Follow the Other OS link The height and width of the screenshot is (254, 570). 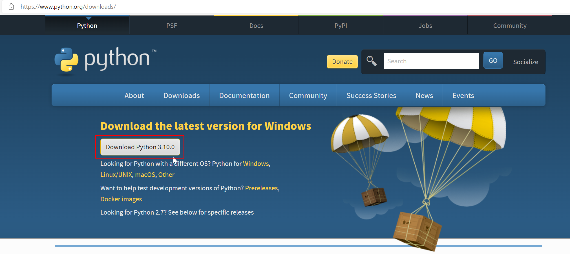pyautogui.click(x=166, y=175)
